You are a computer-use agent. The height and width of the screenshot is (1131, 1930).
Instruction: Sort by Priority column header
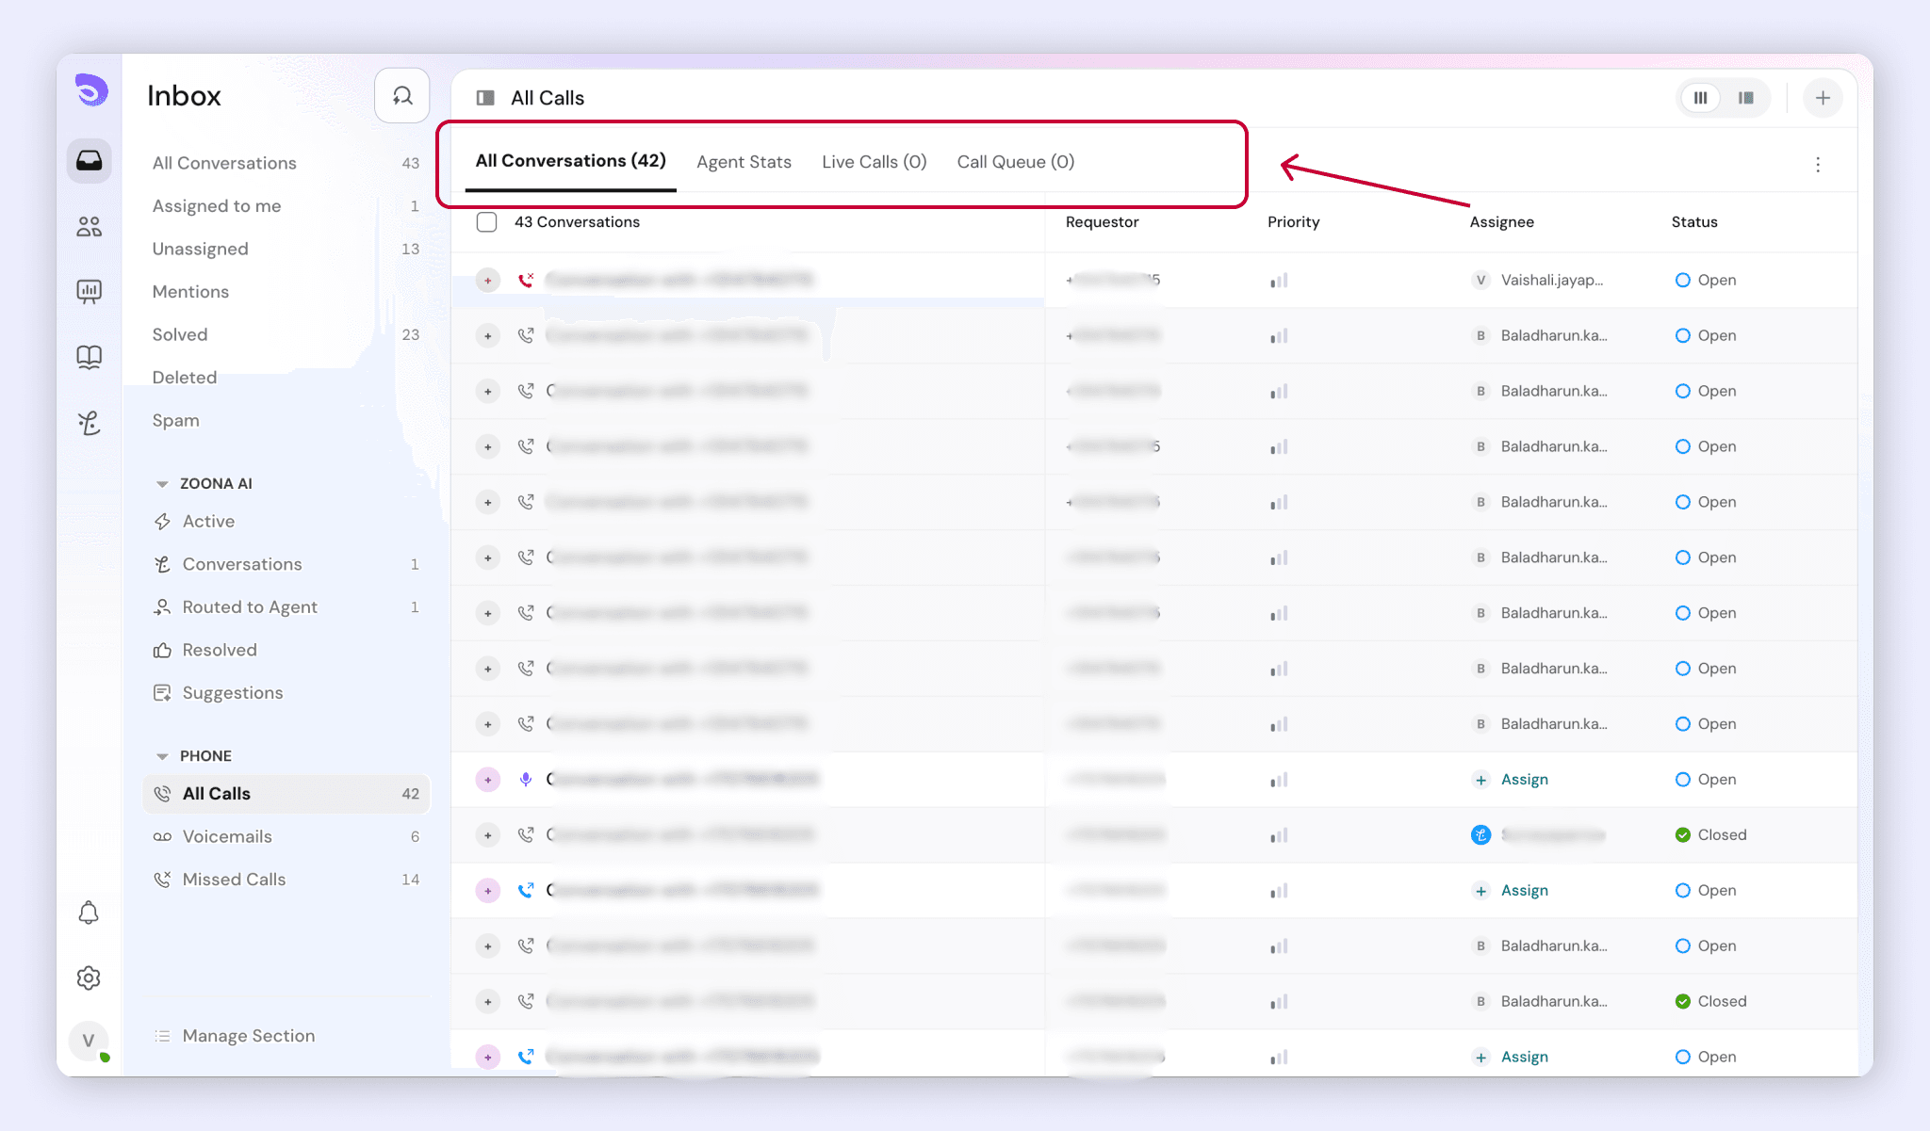point(1293,222)
